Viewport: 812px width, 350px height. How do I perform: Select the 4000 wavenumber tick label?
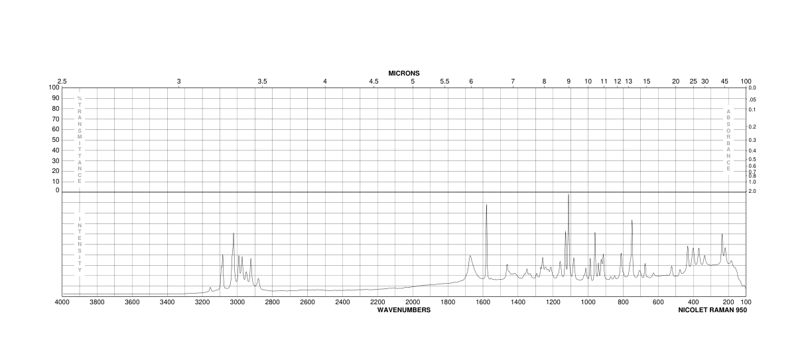(x=62, y=302)
